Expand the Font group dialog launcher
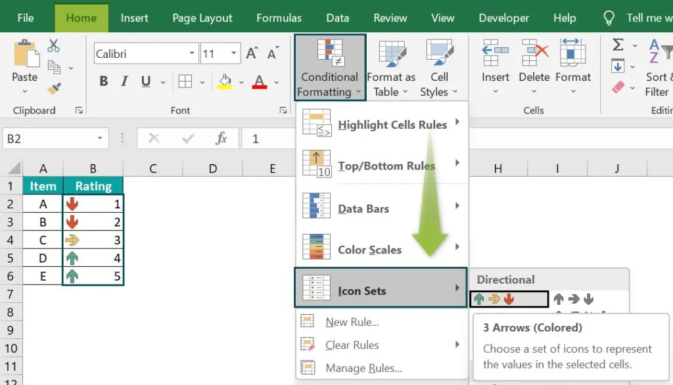 283,111
